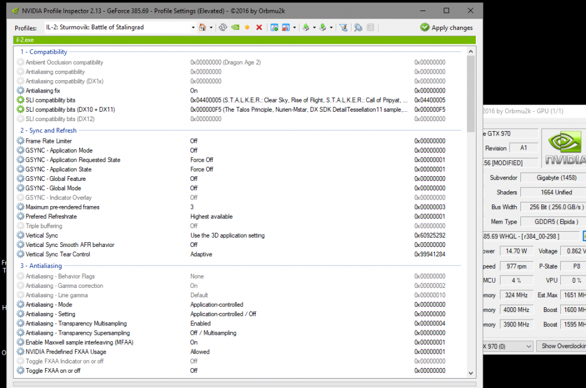Viewport: 586px width, 388px height.
Task: Select the 'Ambient Occlusion compatibility' row
Action: click(239, 62)
